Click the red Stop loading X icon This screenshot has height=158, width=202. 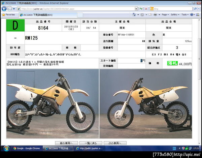tap(146, 9)
